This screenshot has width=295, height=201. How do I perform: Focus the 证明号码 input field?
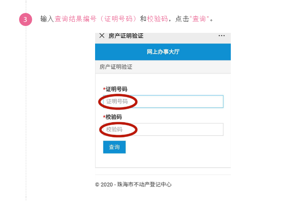(163, 102)
